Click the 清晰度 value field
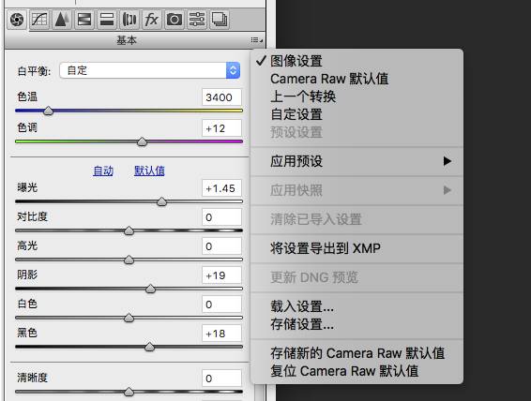 click(x=221, y=379)
